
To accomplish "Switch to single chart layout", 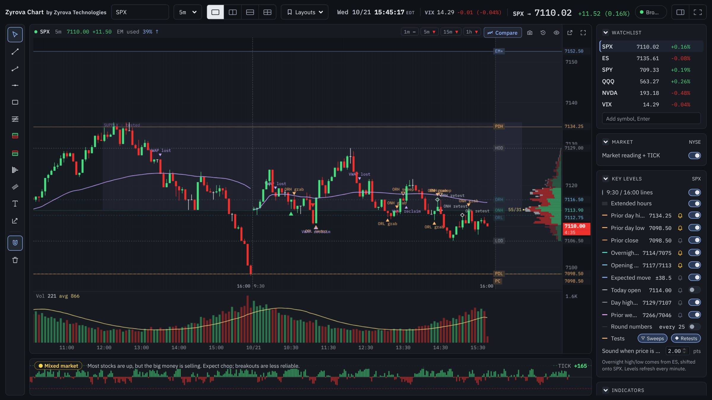I will click(x=215, y=12).
